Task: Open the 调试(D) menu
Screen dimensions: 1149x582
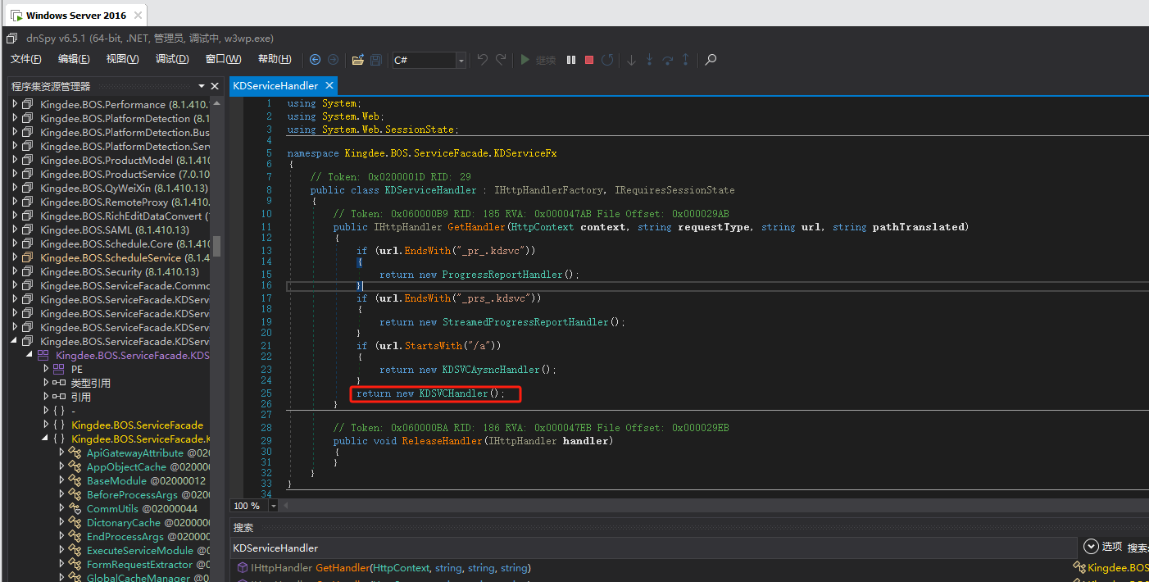Action: 171,59
